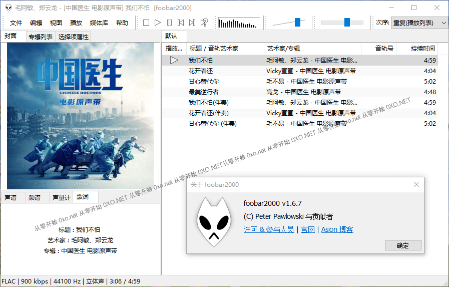Open the 播放 menu
The image size is (449, 287).
76,23
